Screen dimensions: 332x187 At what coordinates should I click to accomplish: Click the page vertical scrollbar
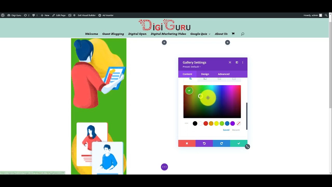(x=330, y=65)
